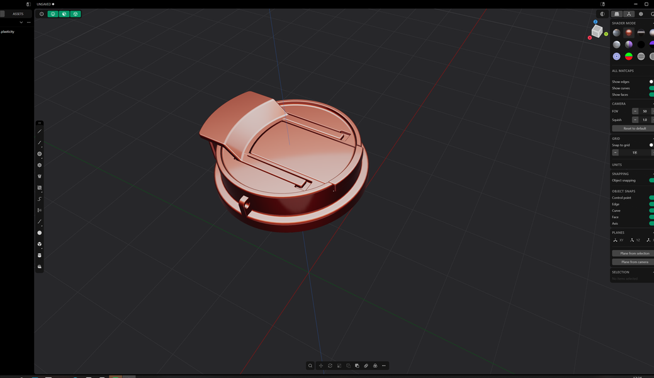
Task: Open the three-dots menu under ASSETS
Action: [x=29, y=23]
